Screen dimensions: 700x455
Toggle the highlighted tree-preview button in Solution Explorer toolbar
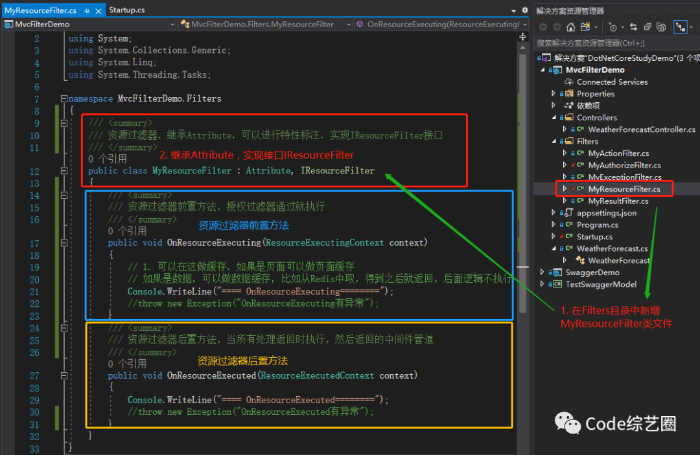(x=681, y=27)
